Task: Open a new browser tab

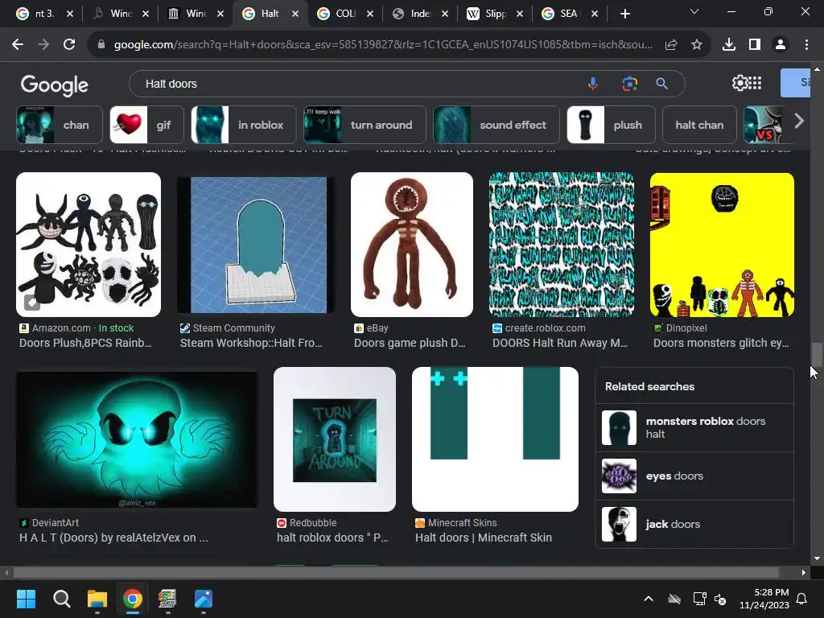Action: 624,14
